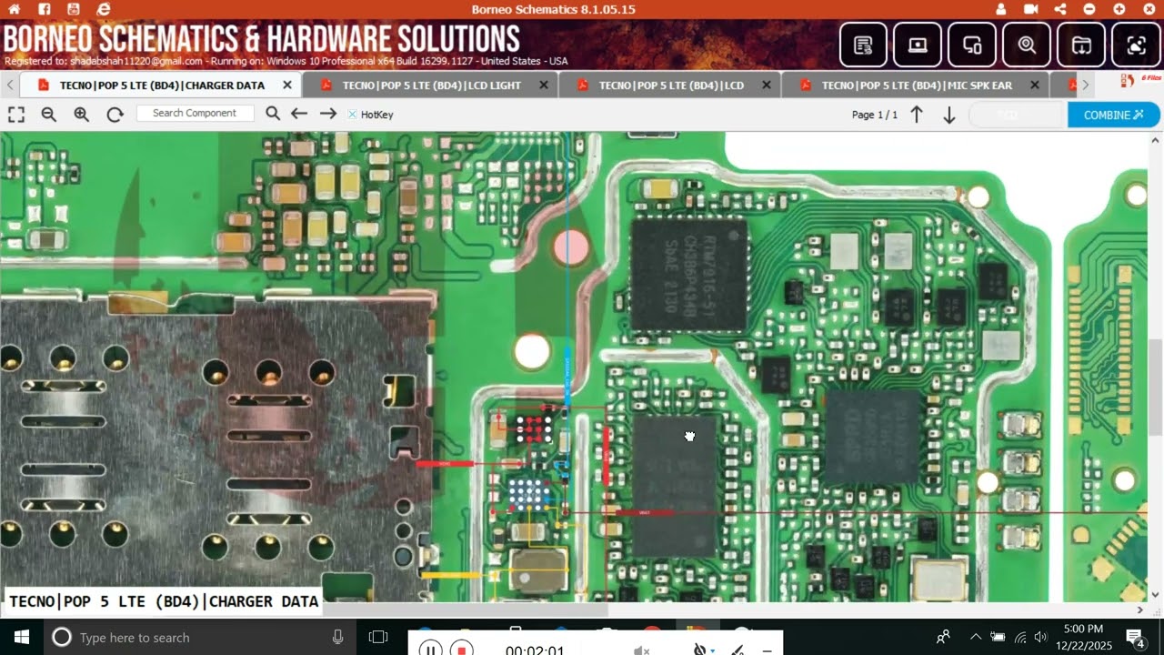The height and width of the screenshot is (655, 1164).
Task: Select the recorder brush drawing tool
Action: pyautogui.click(x=738, y=650)
